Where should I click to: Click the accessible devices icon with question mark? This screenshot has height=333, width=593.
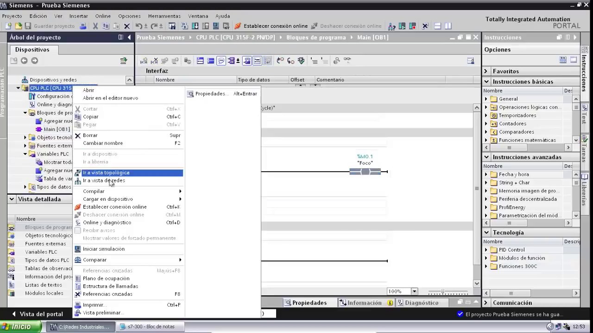392,26
